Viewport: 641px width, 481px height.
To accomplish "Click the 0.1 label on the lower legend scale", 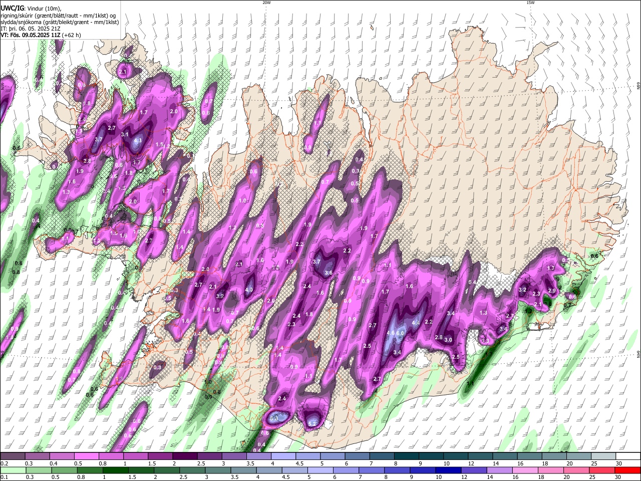I will tap(4, 477).
